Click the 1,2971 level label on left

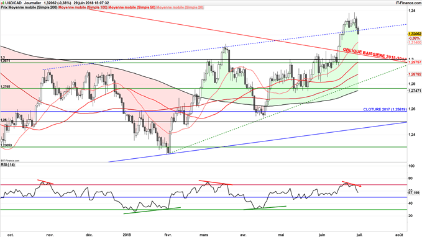(5, 61)
